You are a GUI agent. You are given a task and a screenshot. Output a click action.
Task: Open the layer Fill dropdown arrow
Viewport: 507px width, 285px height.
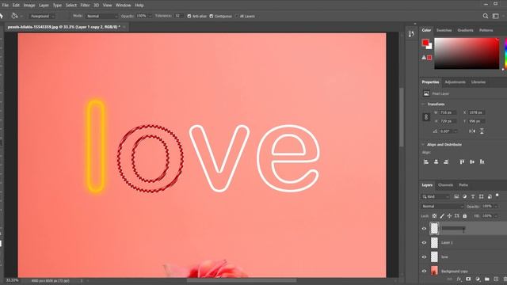tap(496, 216)
